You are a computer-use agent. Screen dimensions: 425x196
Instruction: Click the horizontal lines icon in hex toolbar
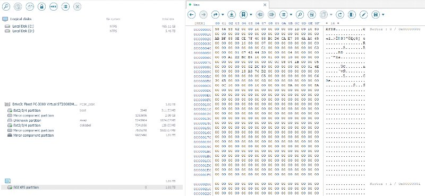[x=284, y=14]
